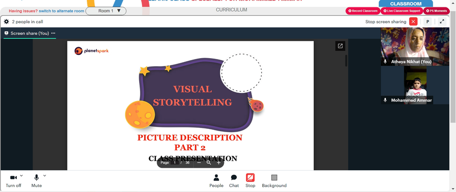Click the presentation vertical scrollbar
This screenshot has height=192, width=456.
pos(346,60)
